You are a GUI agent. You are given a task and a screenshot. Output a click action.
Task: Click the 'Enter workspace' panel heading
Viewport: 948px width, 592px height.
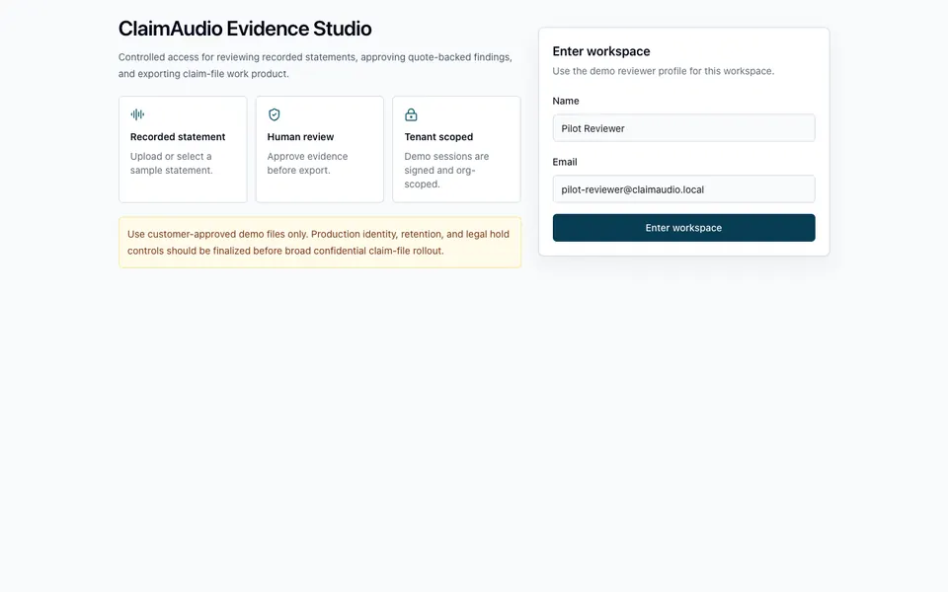pyautogui.click(x=601, y=51)
